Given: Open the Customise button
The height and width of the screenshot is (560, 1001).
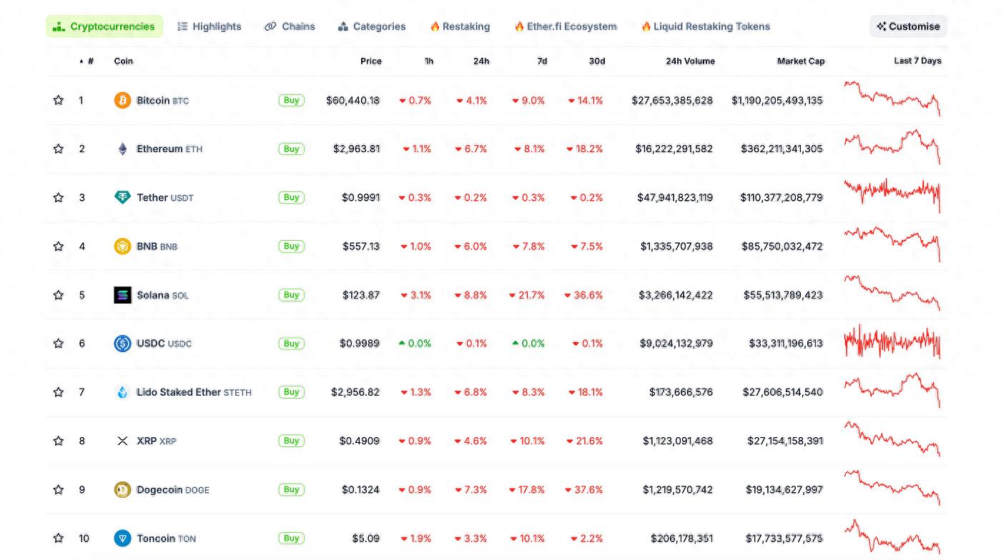Looking at the screenshot, I should tap(908, 26).
